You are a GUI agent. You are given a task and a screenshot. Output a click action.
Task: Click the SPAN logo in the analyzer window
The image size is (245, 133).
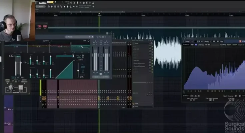(240, 41)
